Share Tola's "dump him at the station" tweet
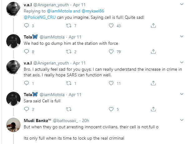The width and height of the screenshot is (188, 144). click(153, 52)
